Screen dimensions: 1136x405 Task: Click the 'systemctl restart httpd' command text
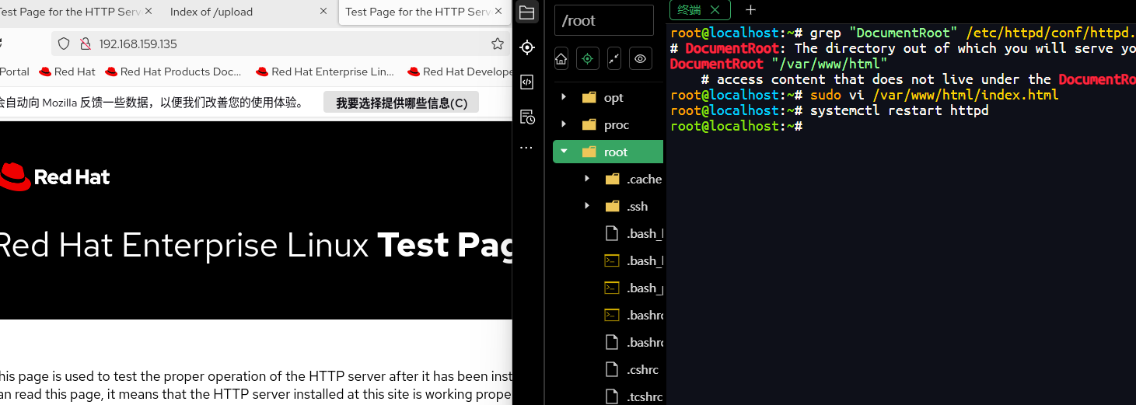[899, 110]
